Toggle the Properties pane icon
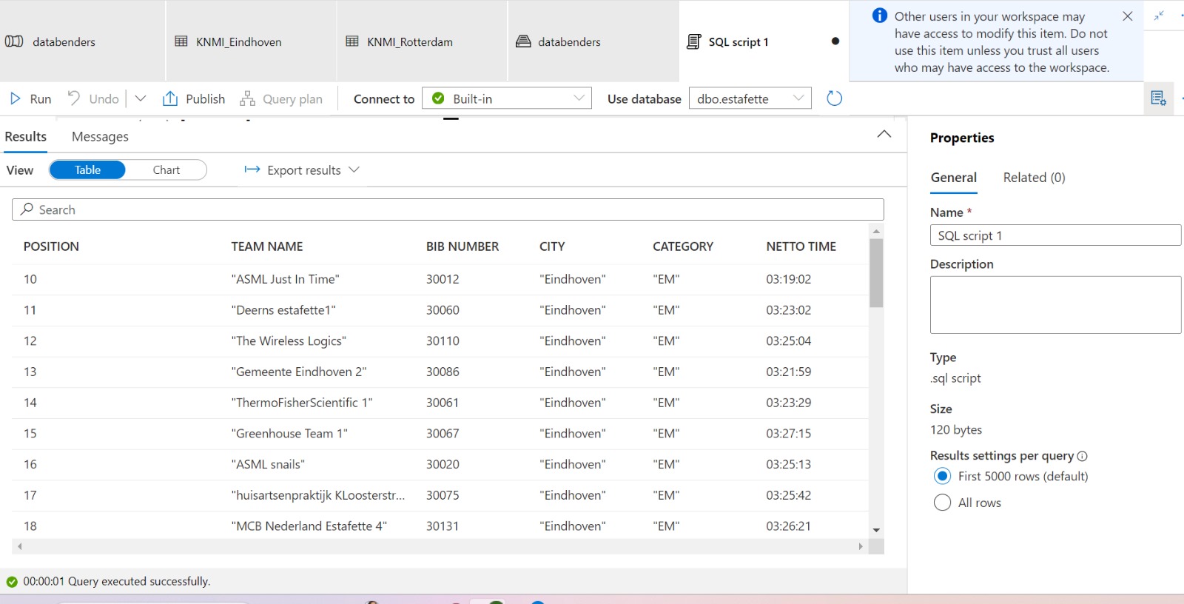 1158,98
